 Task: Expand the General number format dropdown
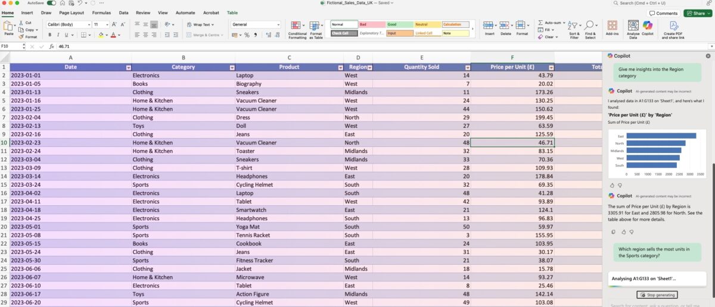point(278,24)
